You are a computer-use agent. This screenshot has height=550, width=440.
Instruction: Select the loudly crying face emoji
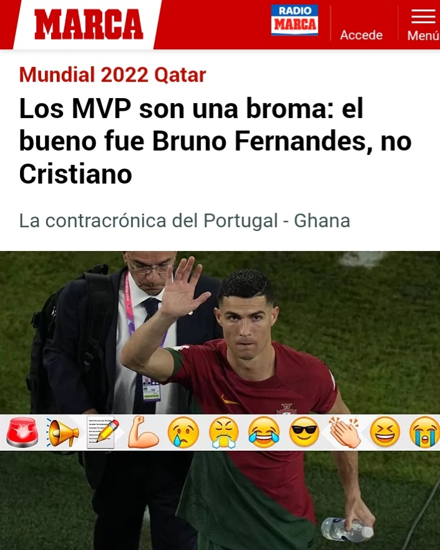coord(424,432)
